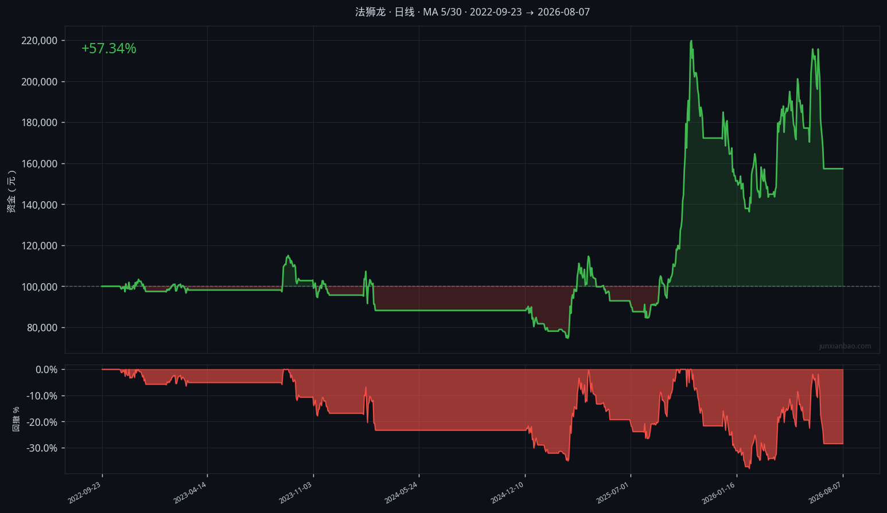This screenshot has height=513, width=887.
Task: Click the 2026-01-16 date tick label
Action: click(719, 493)
